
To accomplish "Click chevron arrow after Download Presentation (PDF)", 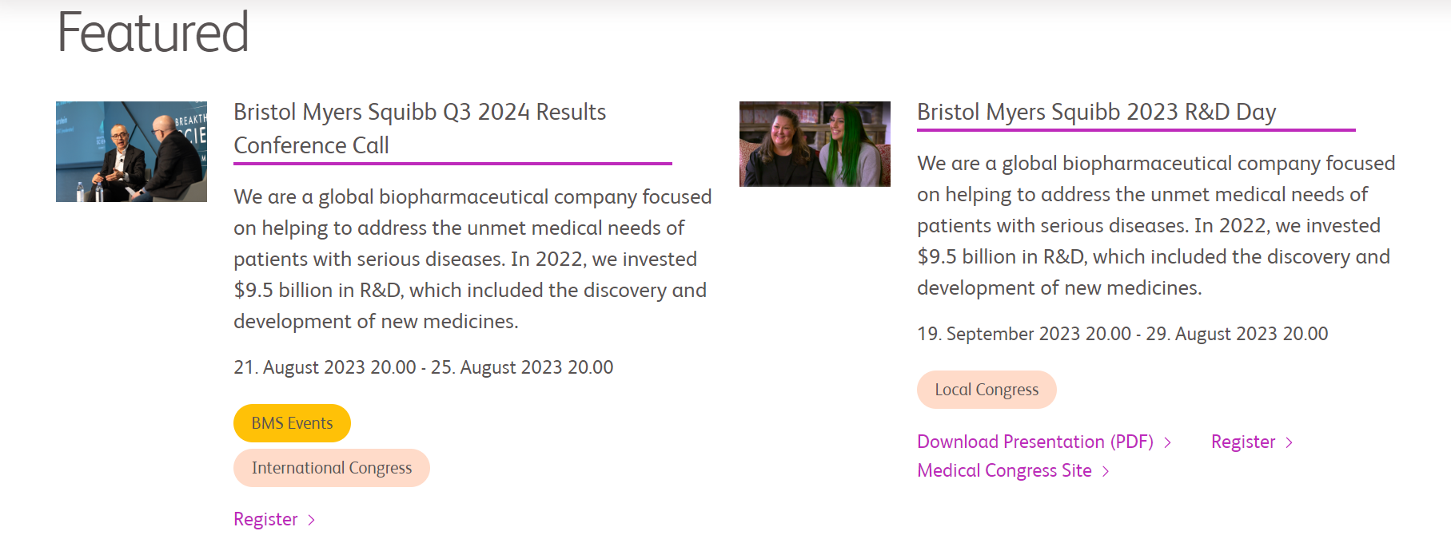I will (x=1168, y=442).
